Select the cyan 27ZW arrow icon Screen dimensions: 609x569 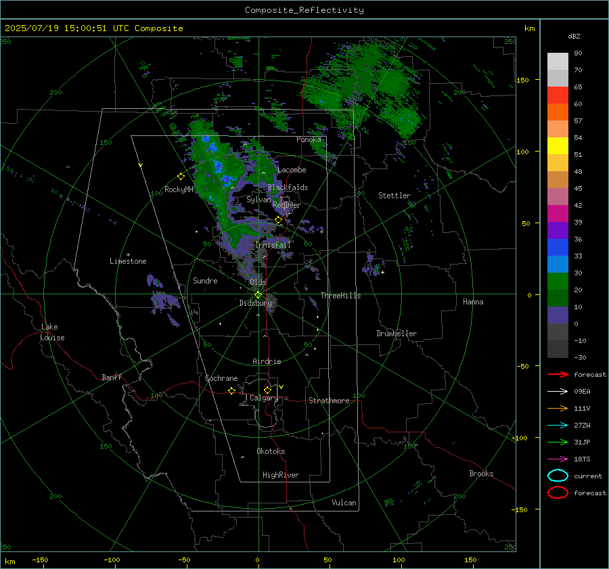point(558,426)
